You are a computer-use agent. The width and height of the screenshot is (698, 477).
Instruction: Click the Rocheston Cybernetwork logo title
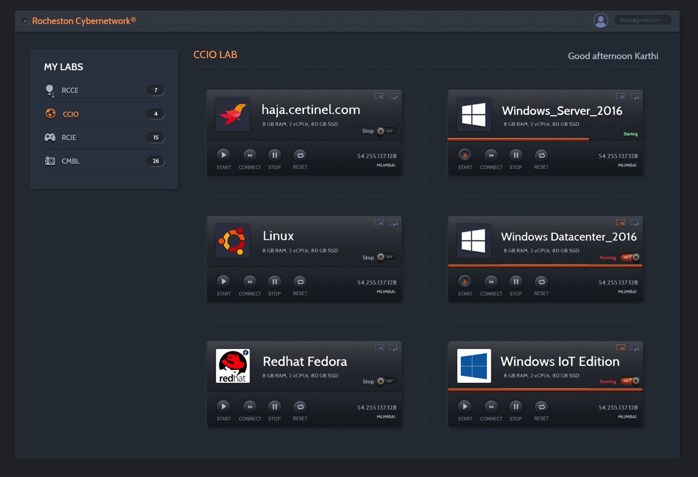point(84,21)
